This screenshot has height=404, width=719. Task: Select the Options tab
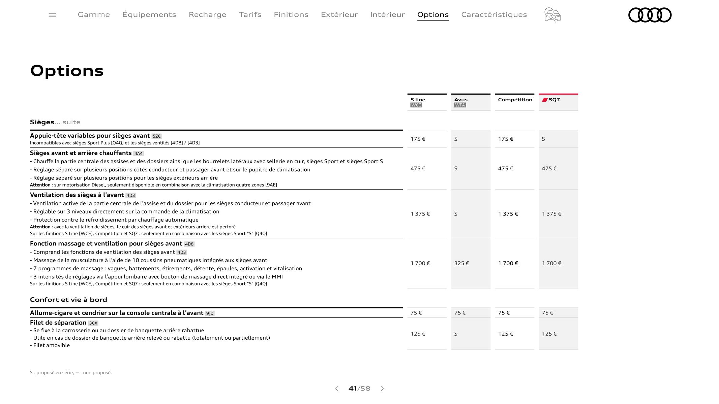coord(433,14)
